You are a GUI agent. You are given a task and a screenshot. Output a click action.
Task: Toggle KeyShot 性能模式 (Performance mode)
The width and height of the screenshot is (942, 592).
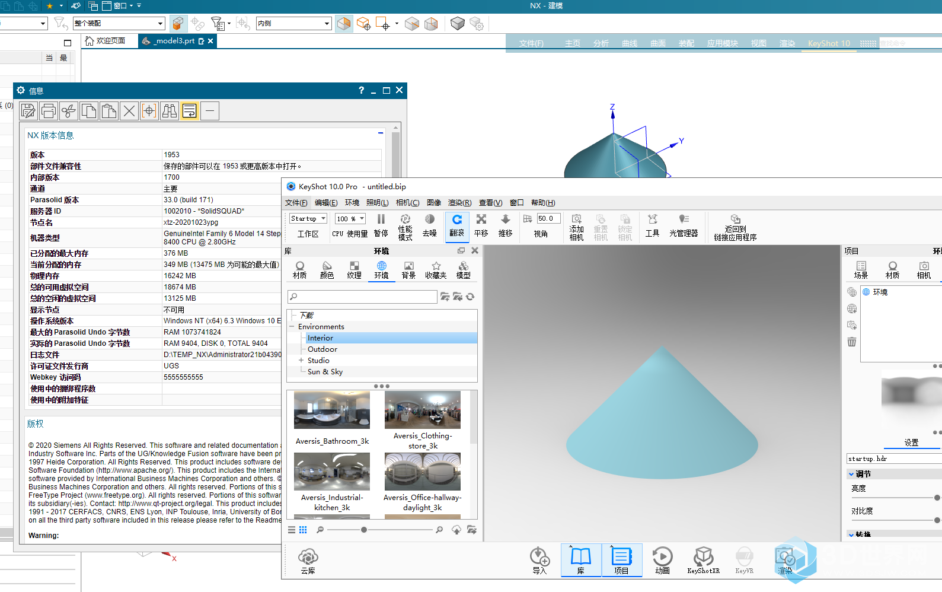(x=405, y=227)
